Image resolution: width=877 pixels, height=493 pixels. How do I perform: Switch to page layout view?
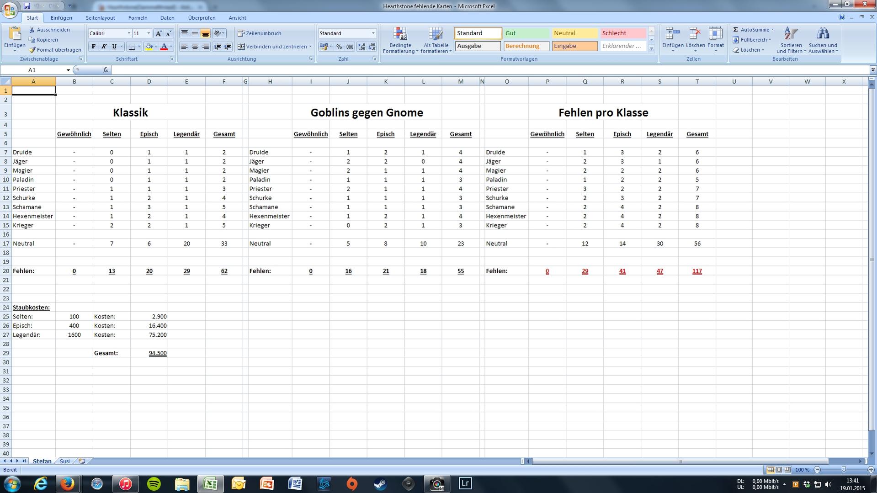[779, 470]
